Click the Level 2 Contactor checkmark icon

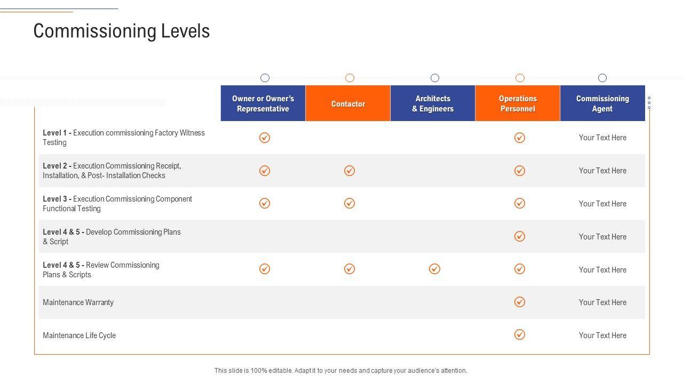point(350,171)
